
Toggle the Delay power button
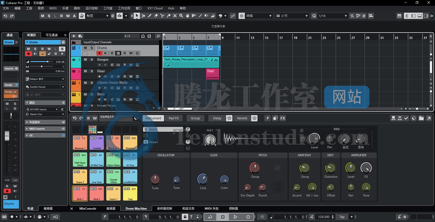point(229,118)
